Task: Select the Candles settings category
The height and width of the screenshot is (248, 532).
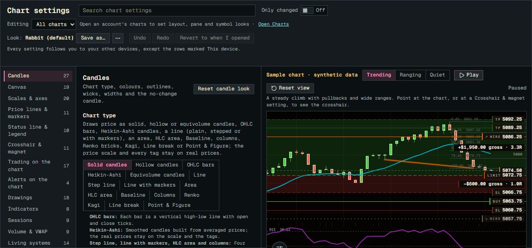Action: (x=38, y=76)
